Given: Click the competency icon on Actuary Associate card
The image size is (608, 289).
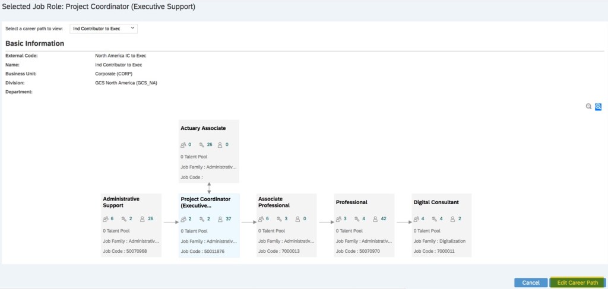Looking at the screenshot, I should click(x=201, y=144).
